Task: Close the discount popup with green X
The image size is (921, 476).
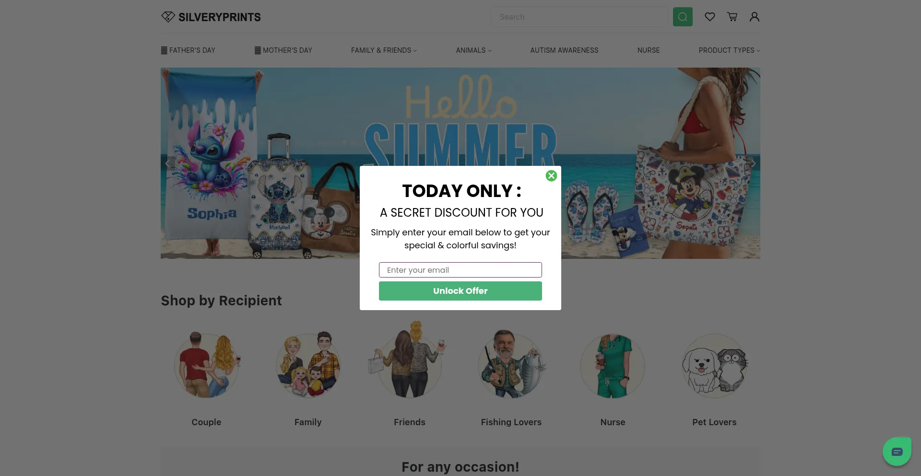Action: point(551,176)
